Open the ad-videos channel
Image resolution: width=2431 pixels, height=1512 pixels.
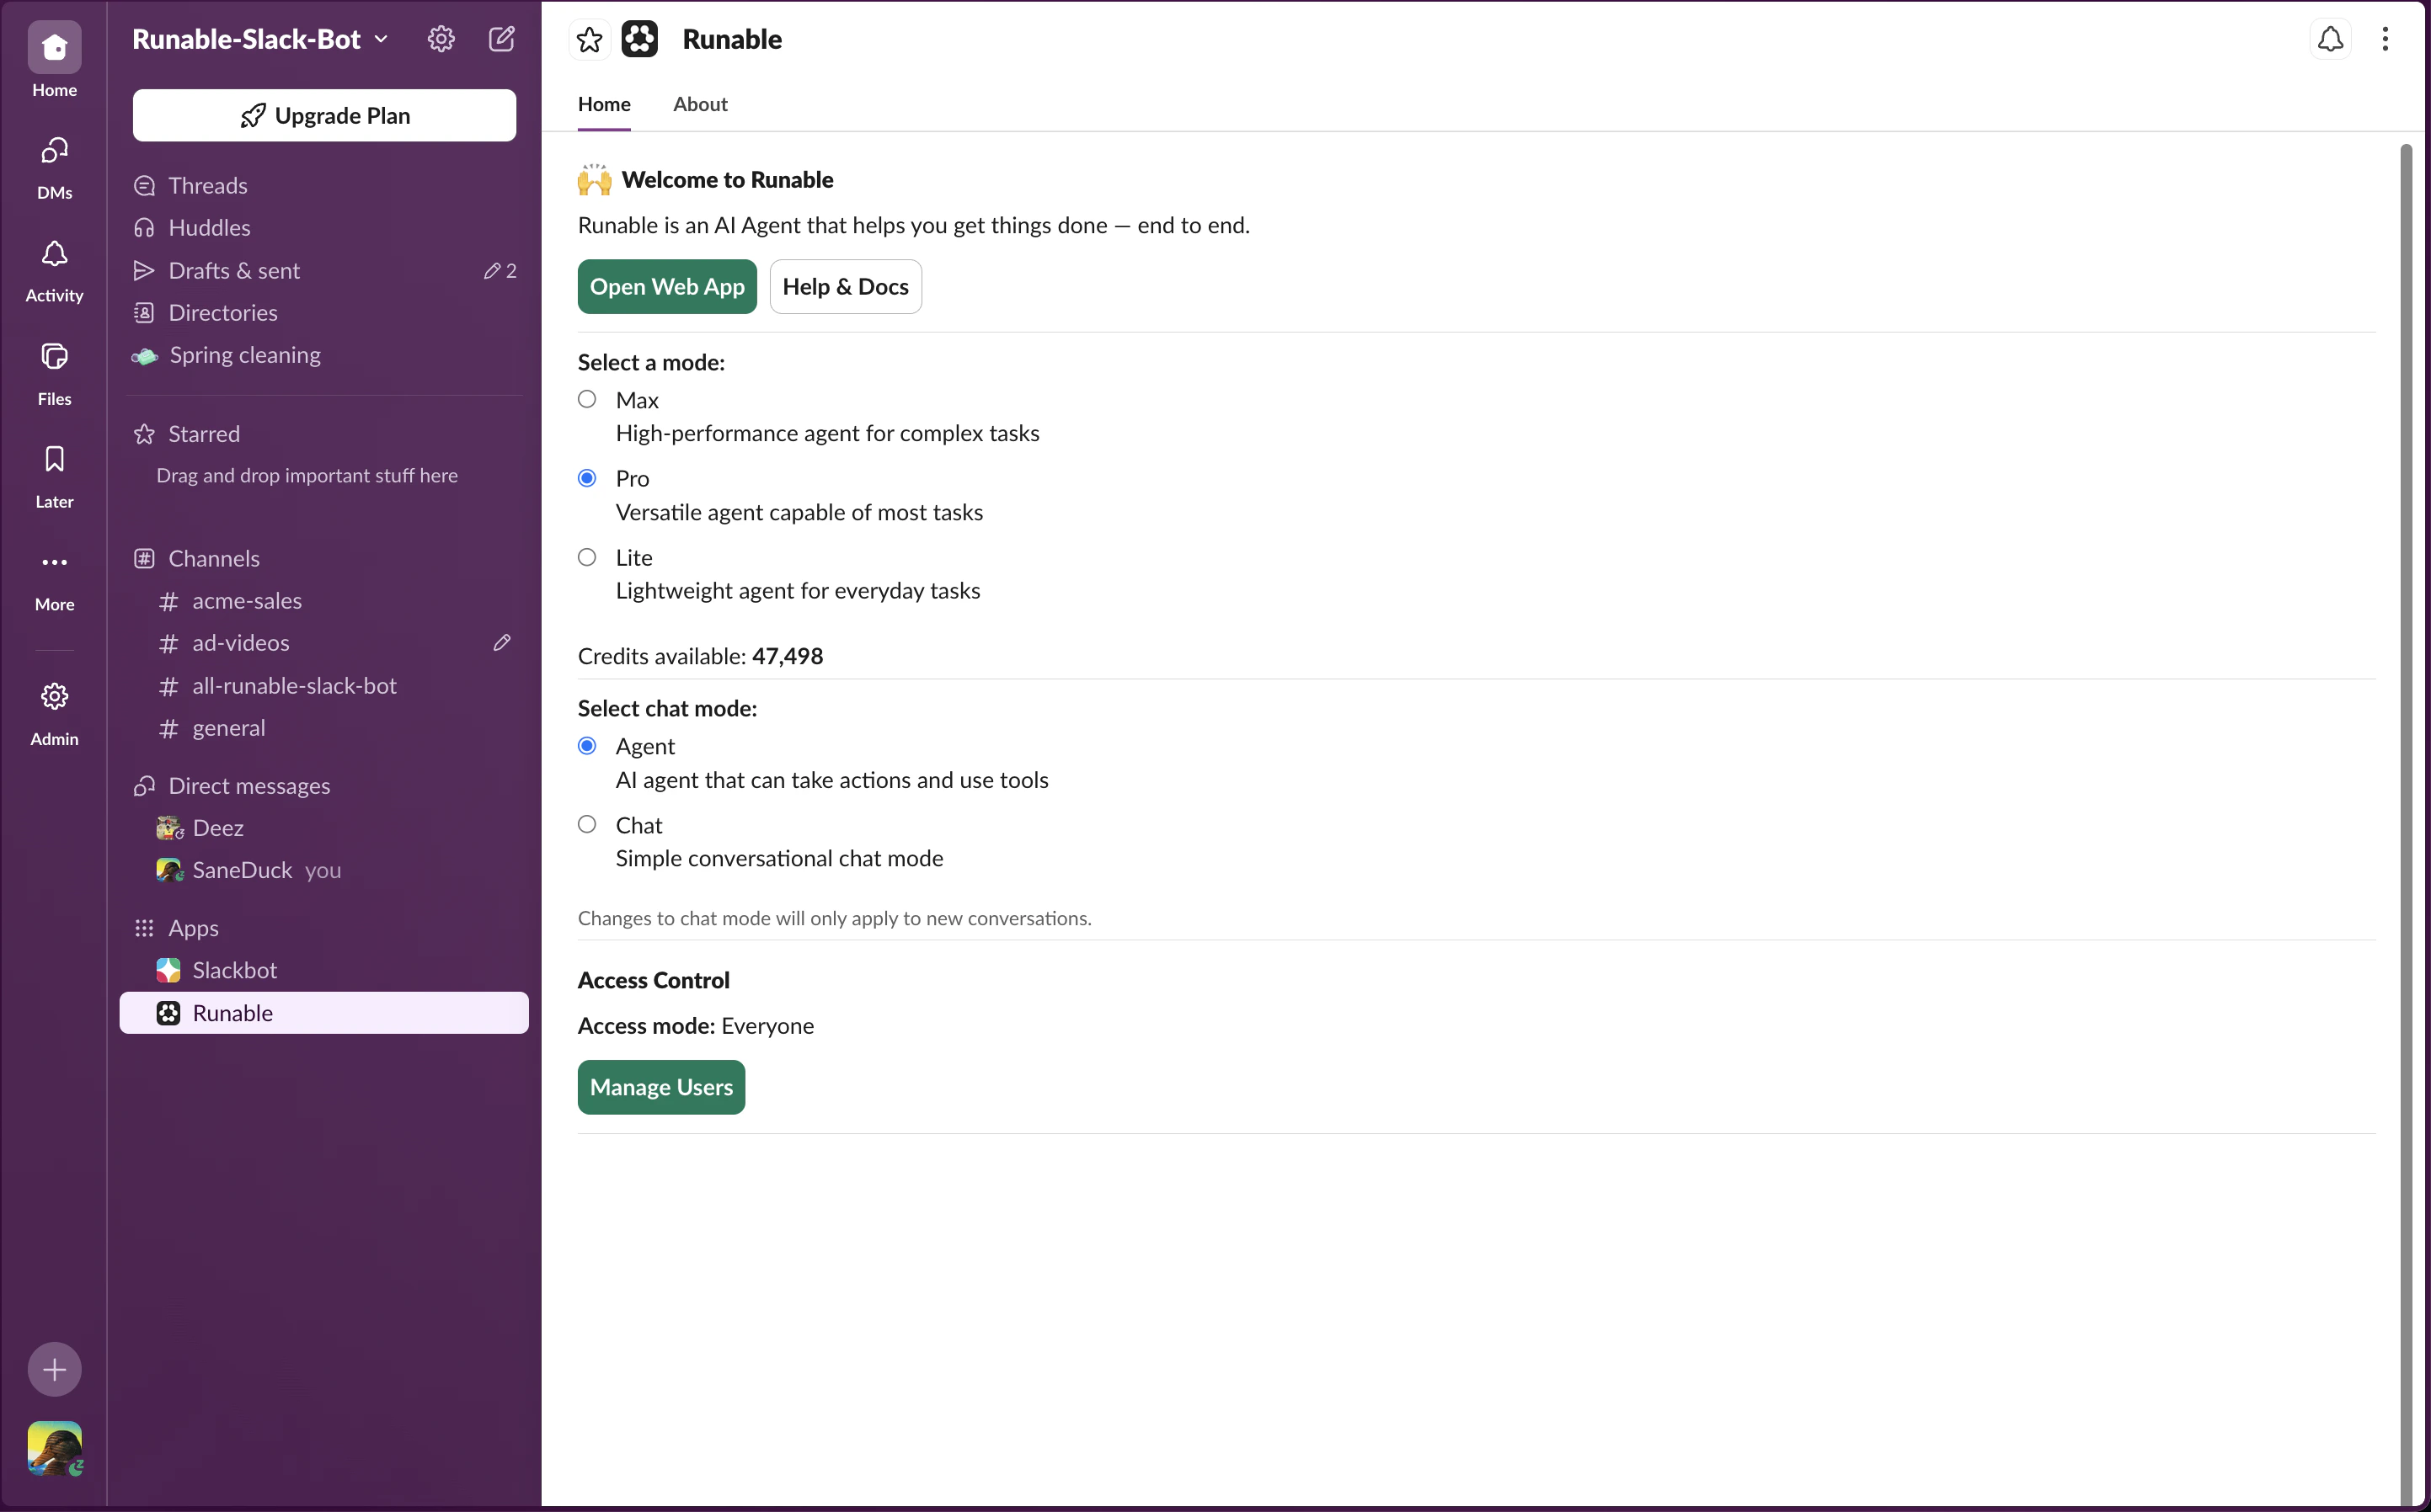point(324,643)
